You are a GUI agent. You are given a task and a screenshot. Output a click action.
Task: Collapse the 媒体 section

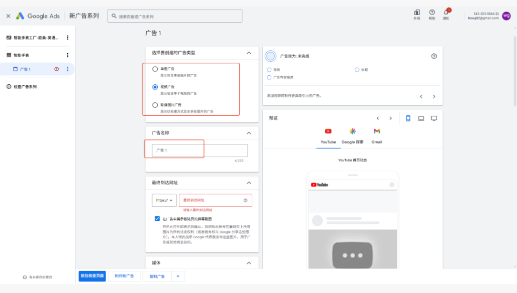(249, 263)
